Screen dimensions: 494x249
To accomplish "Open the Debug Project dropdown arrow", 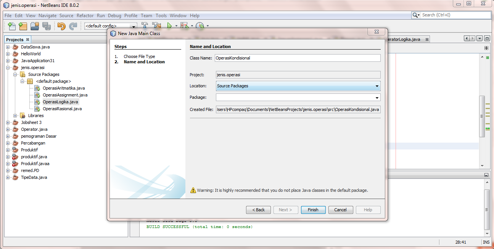I will point(192,26).
